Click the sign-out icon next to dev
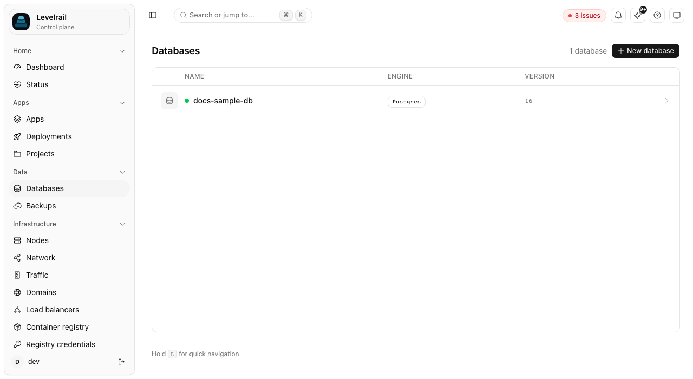Screen dimensions: 693x379 [x=121, y=362]
